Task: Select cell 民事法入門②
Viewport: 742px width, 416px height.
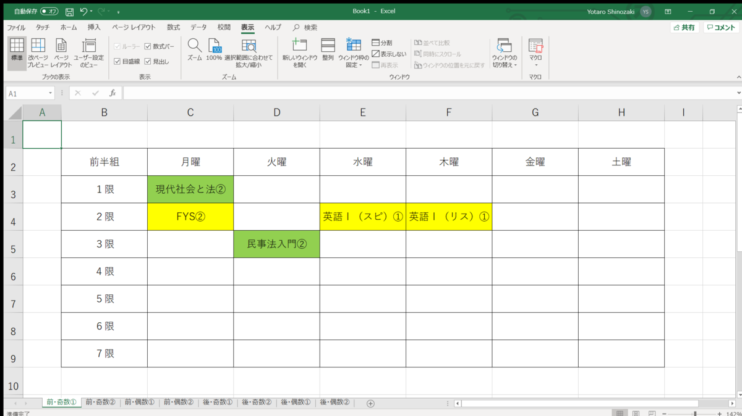Action: [x=277, y=244]
